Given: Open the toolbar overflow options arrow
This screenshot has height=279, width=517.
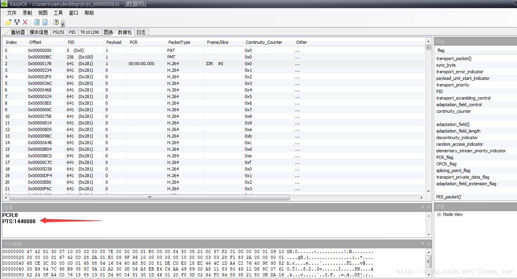Looking at the screenshot, I should coord(63,24).
